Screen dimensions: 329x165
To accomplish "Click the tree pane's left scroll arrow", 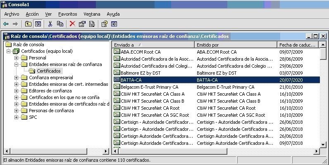I will pos(7,151).
